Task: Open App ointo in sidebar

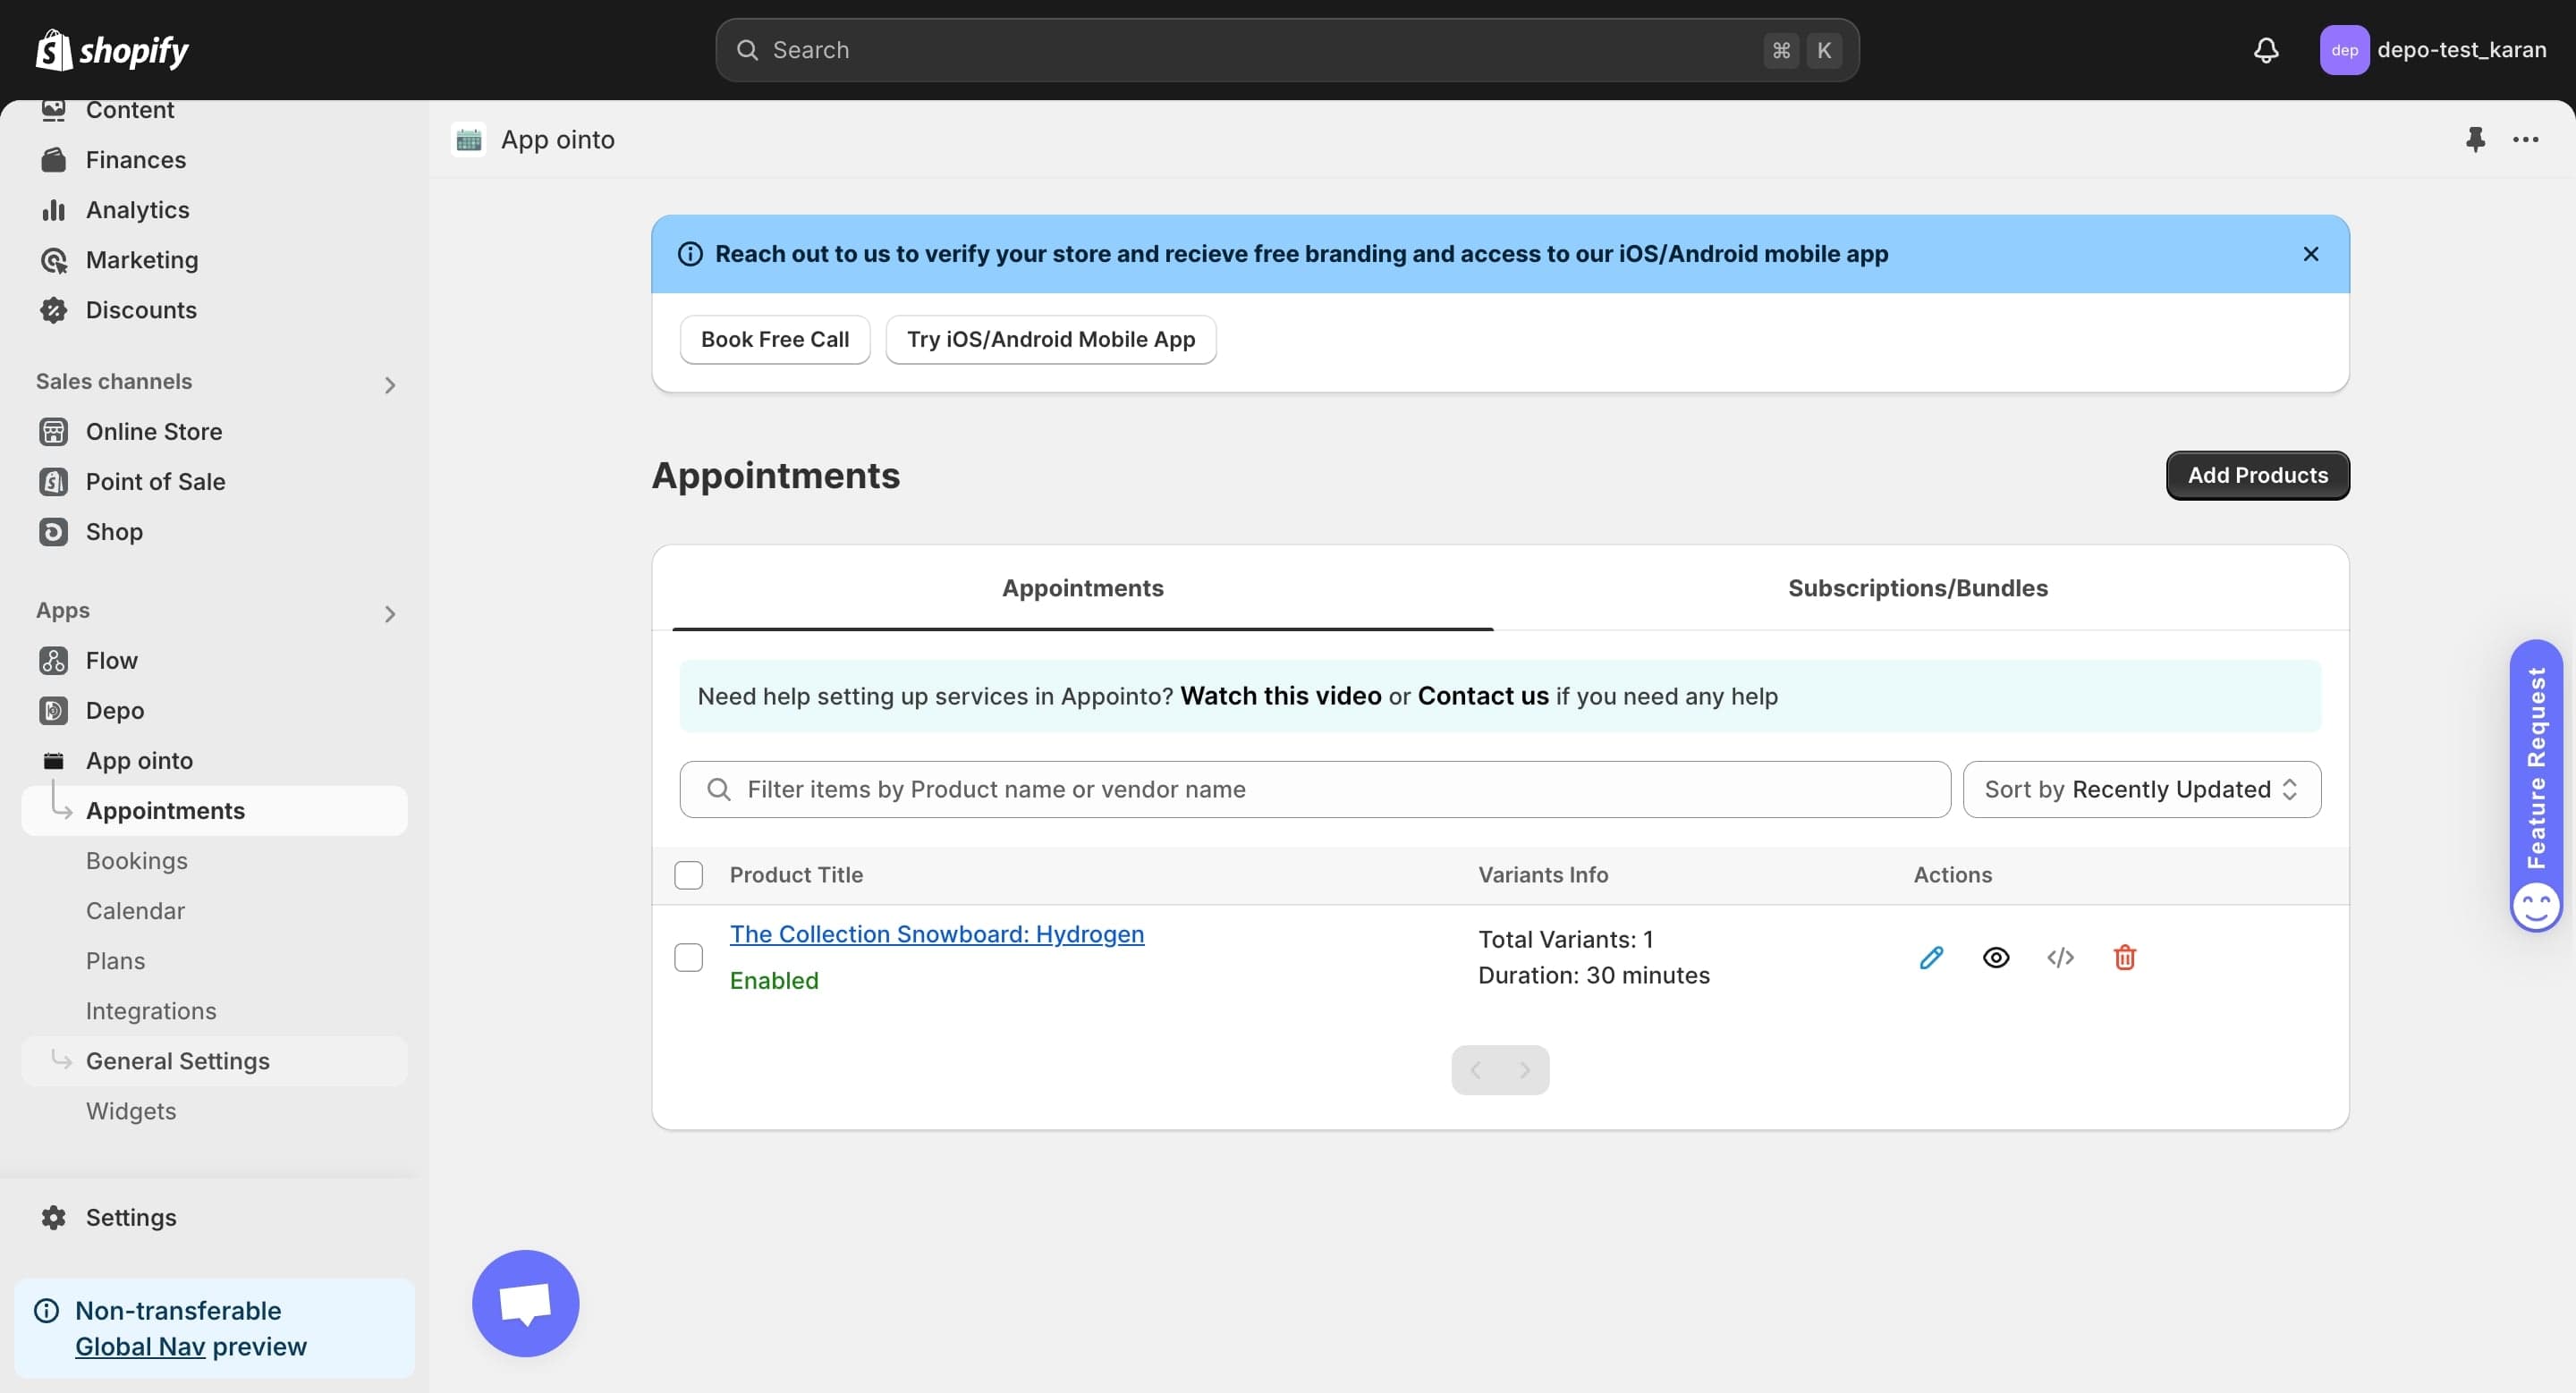Action: 139,761
